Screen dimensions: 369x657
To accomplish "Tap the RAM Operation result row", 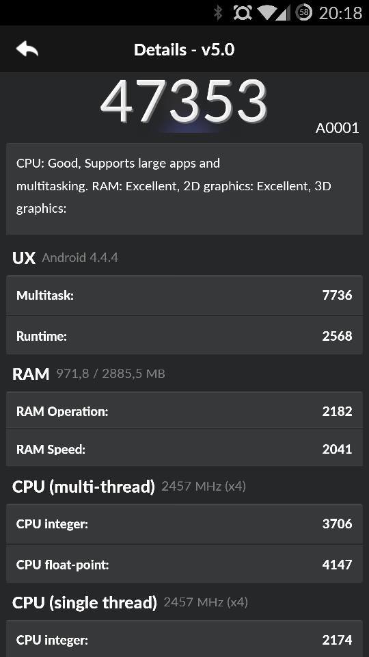I will click(184, 411).
